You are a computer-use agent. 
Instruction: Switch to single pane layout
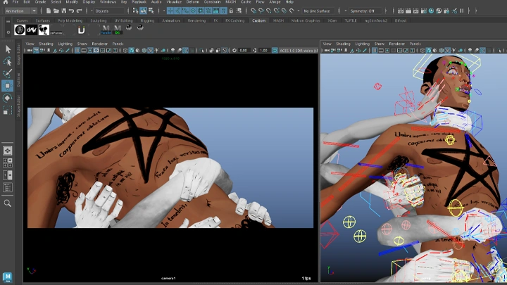coord(8,151)
